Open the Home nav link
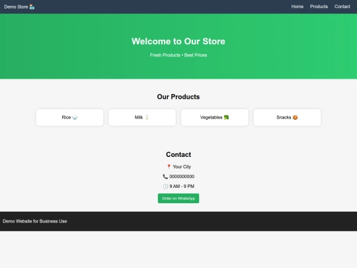This screenshot has height=268, width=357. [x=297, y=7]
